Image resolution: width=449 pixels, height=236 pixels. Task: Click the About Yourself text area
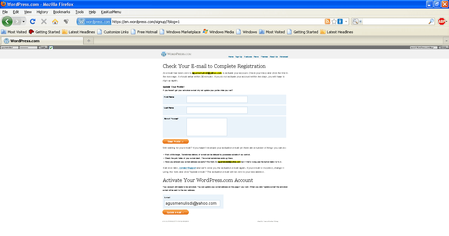click(207, 127)
